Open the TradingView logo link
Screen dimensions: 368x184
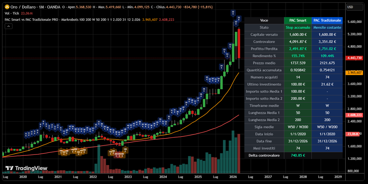pos(27,168)
